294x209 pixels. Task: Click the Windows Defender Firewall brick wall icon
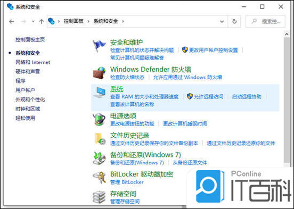99,73
